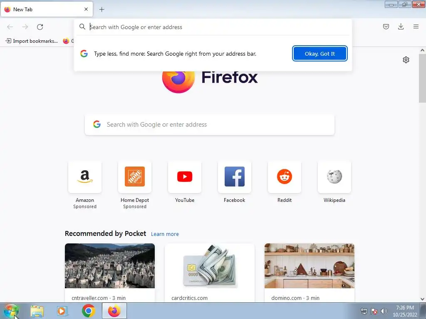This screenshot has width=426, height=319.
Task: Open the domino.com kitchen story thumbnail
Action: click(x=310, y=266)
